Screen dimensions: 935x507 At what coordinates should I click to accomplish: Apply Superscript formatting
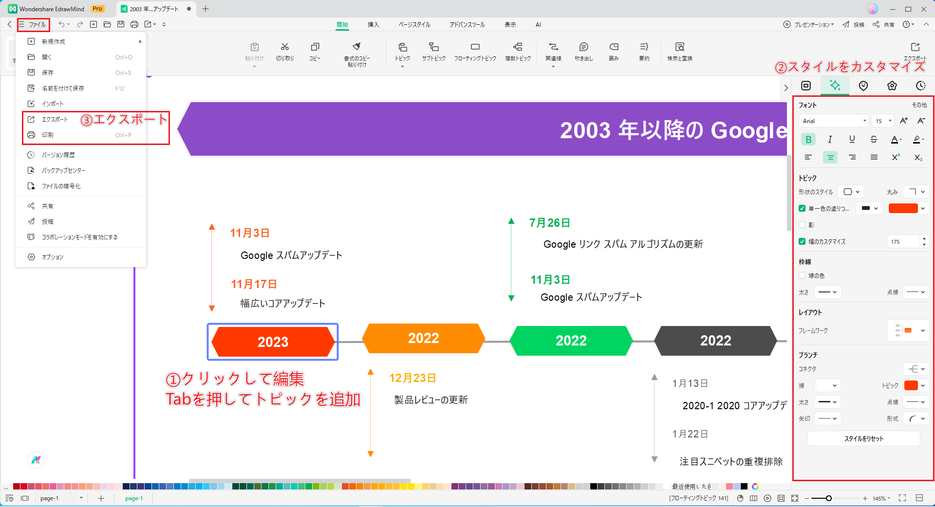[x=896, y=157]
